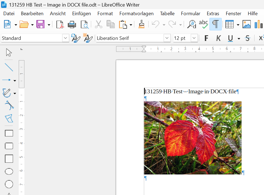264x195 pixels.
Task: Open the Einfügen menu
Action: (x=81, y=14)
